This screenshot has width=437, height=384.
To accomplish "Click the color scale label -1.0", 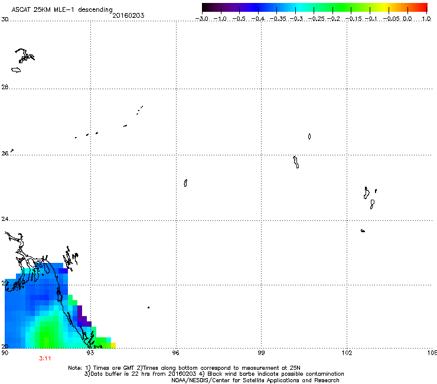I will point(220,19).
